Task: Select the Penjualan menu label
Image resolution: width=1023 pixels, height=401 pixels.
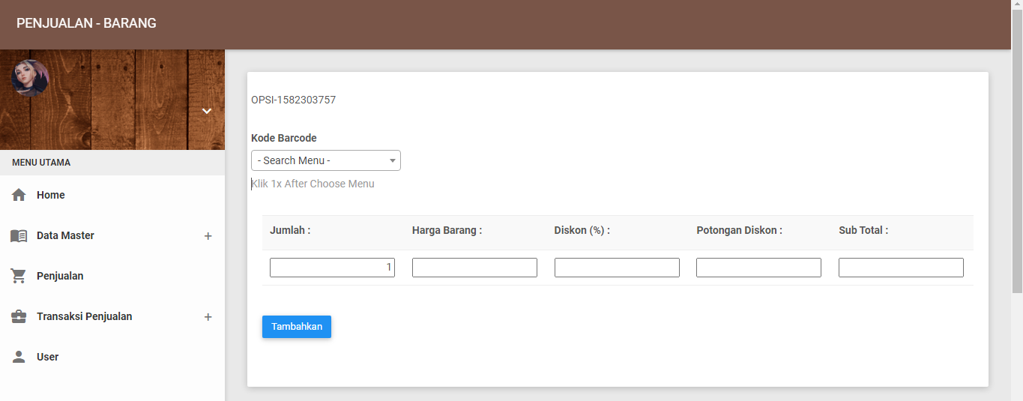Action: (x=60, y=276)
